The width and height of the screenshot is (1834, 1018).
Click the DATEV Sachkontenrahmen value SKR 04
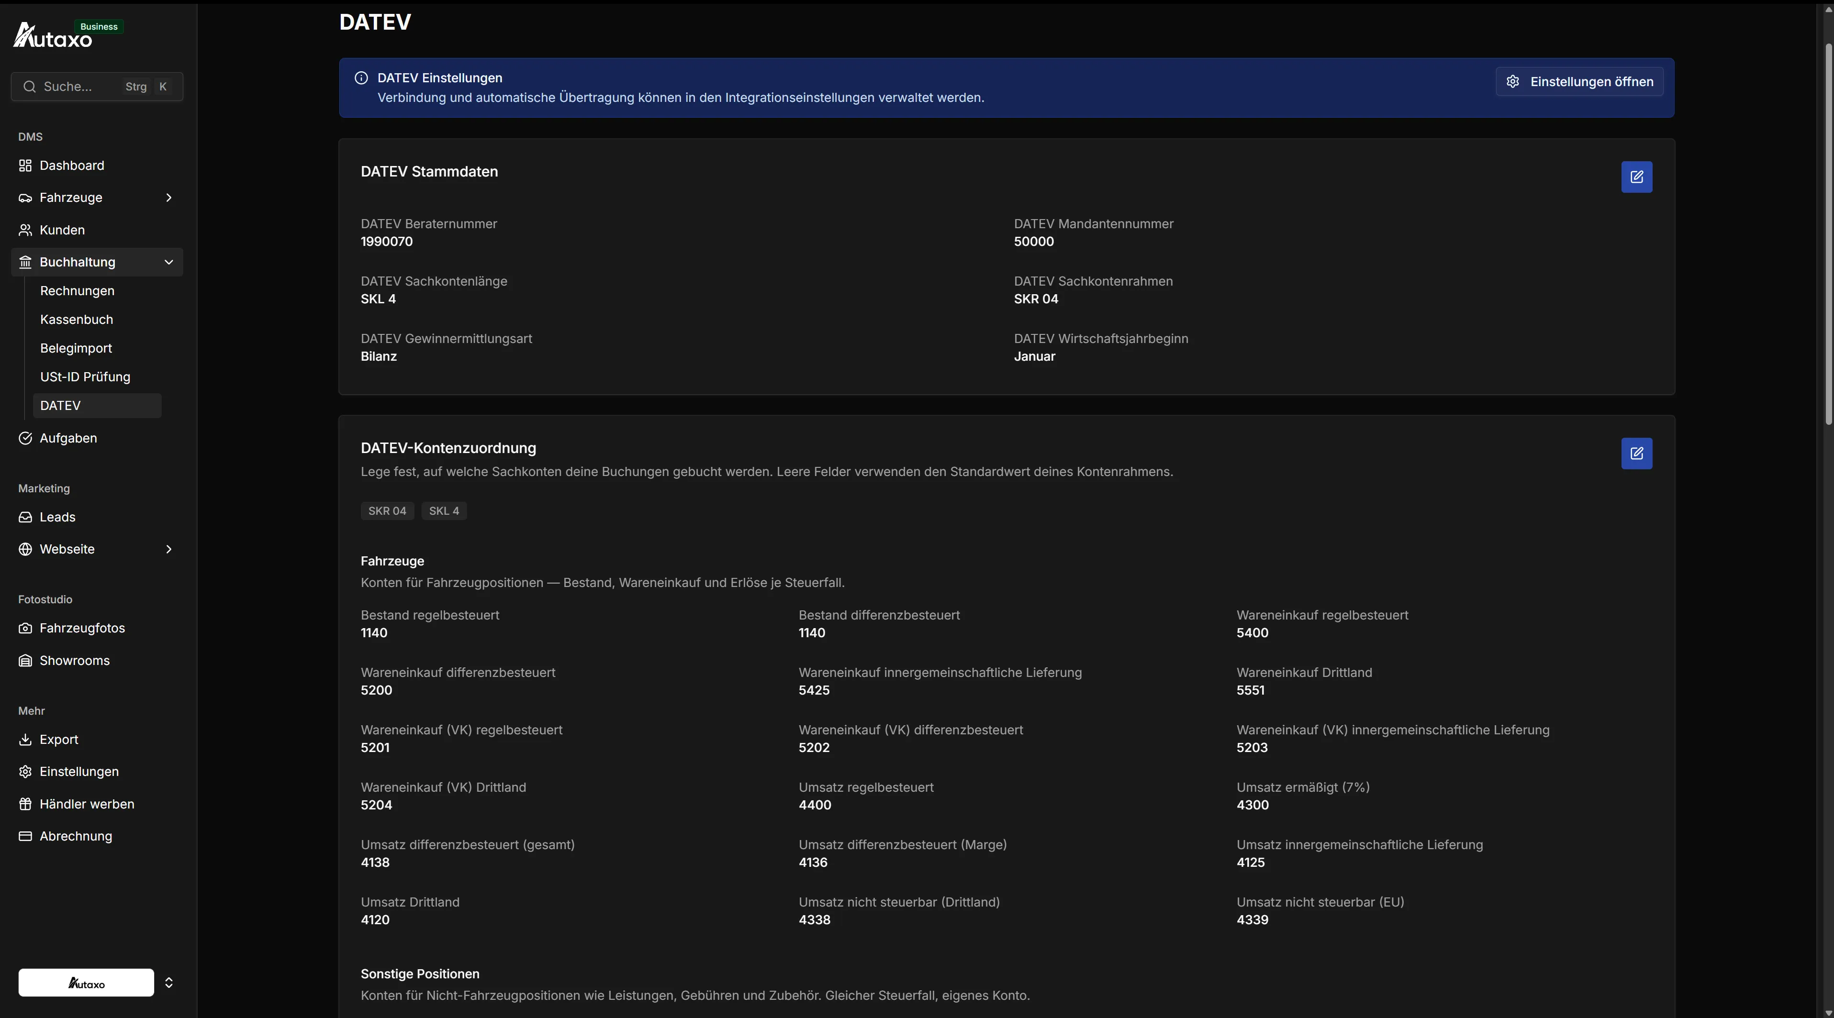pos(1036,299)
